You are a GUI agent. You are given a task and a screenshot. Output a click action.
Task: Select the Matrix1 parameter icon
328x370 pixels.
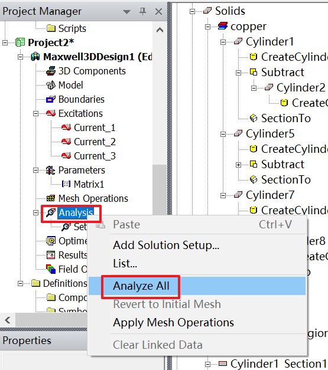coord(66,184)
